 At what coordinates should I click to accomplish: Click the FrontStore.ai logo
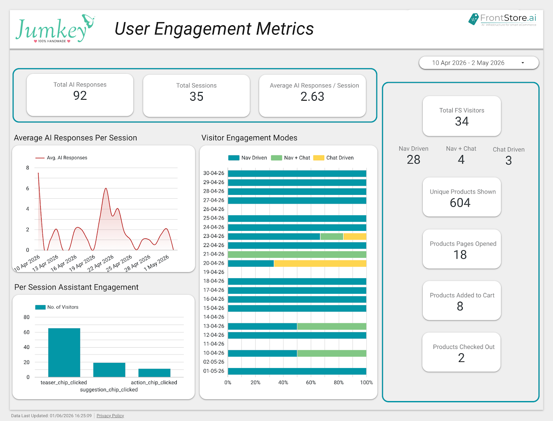point(502,20)
